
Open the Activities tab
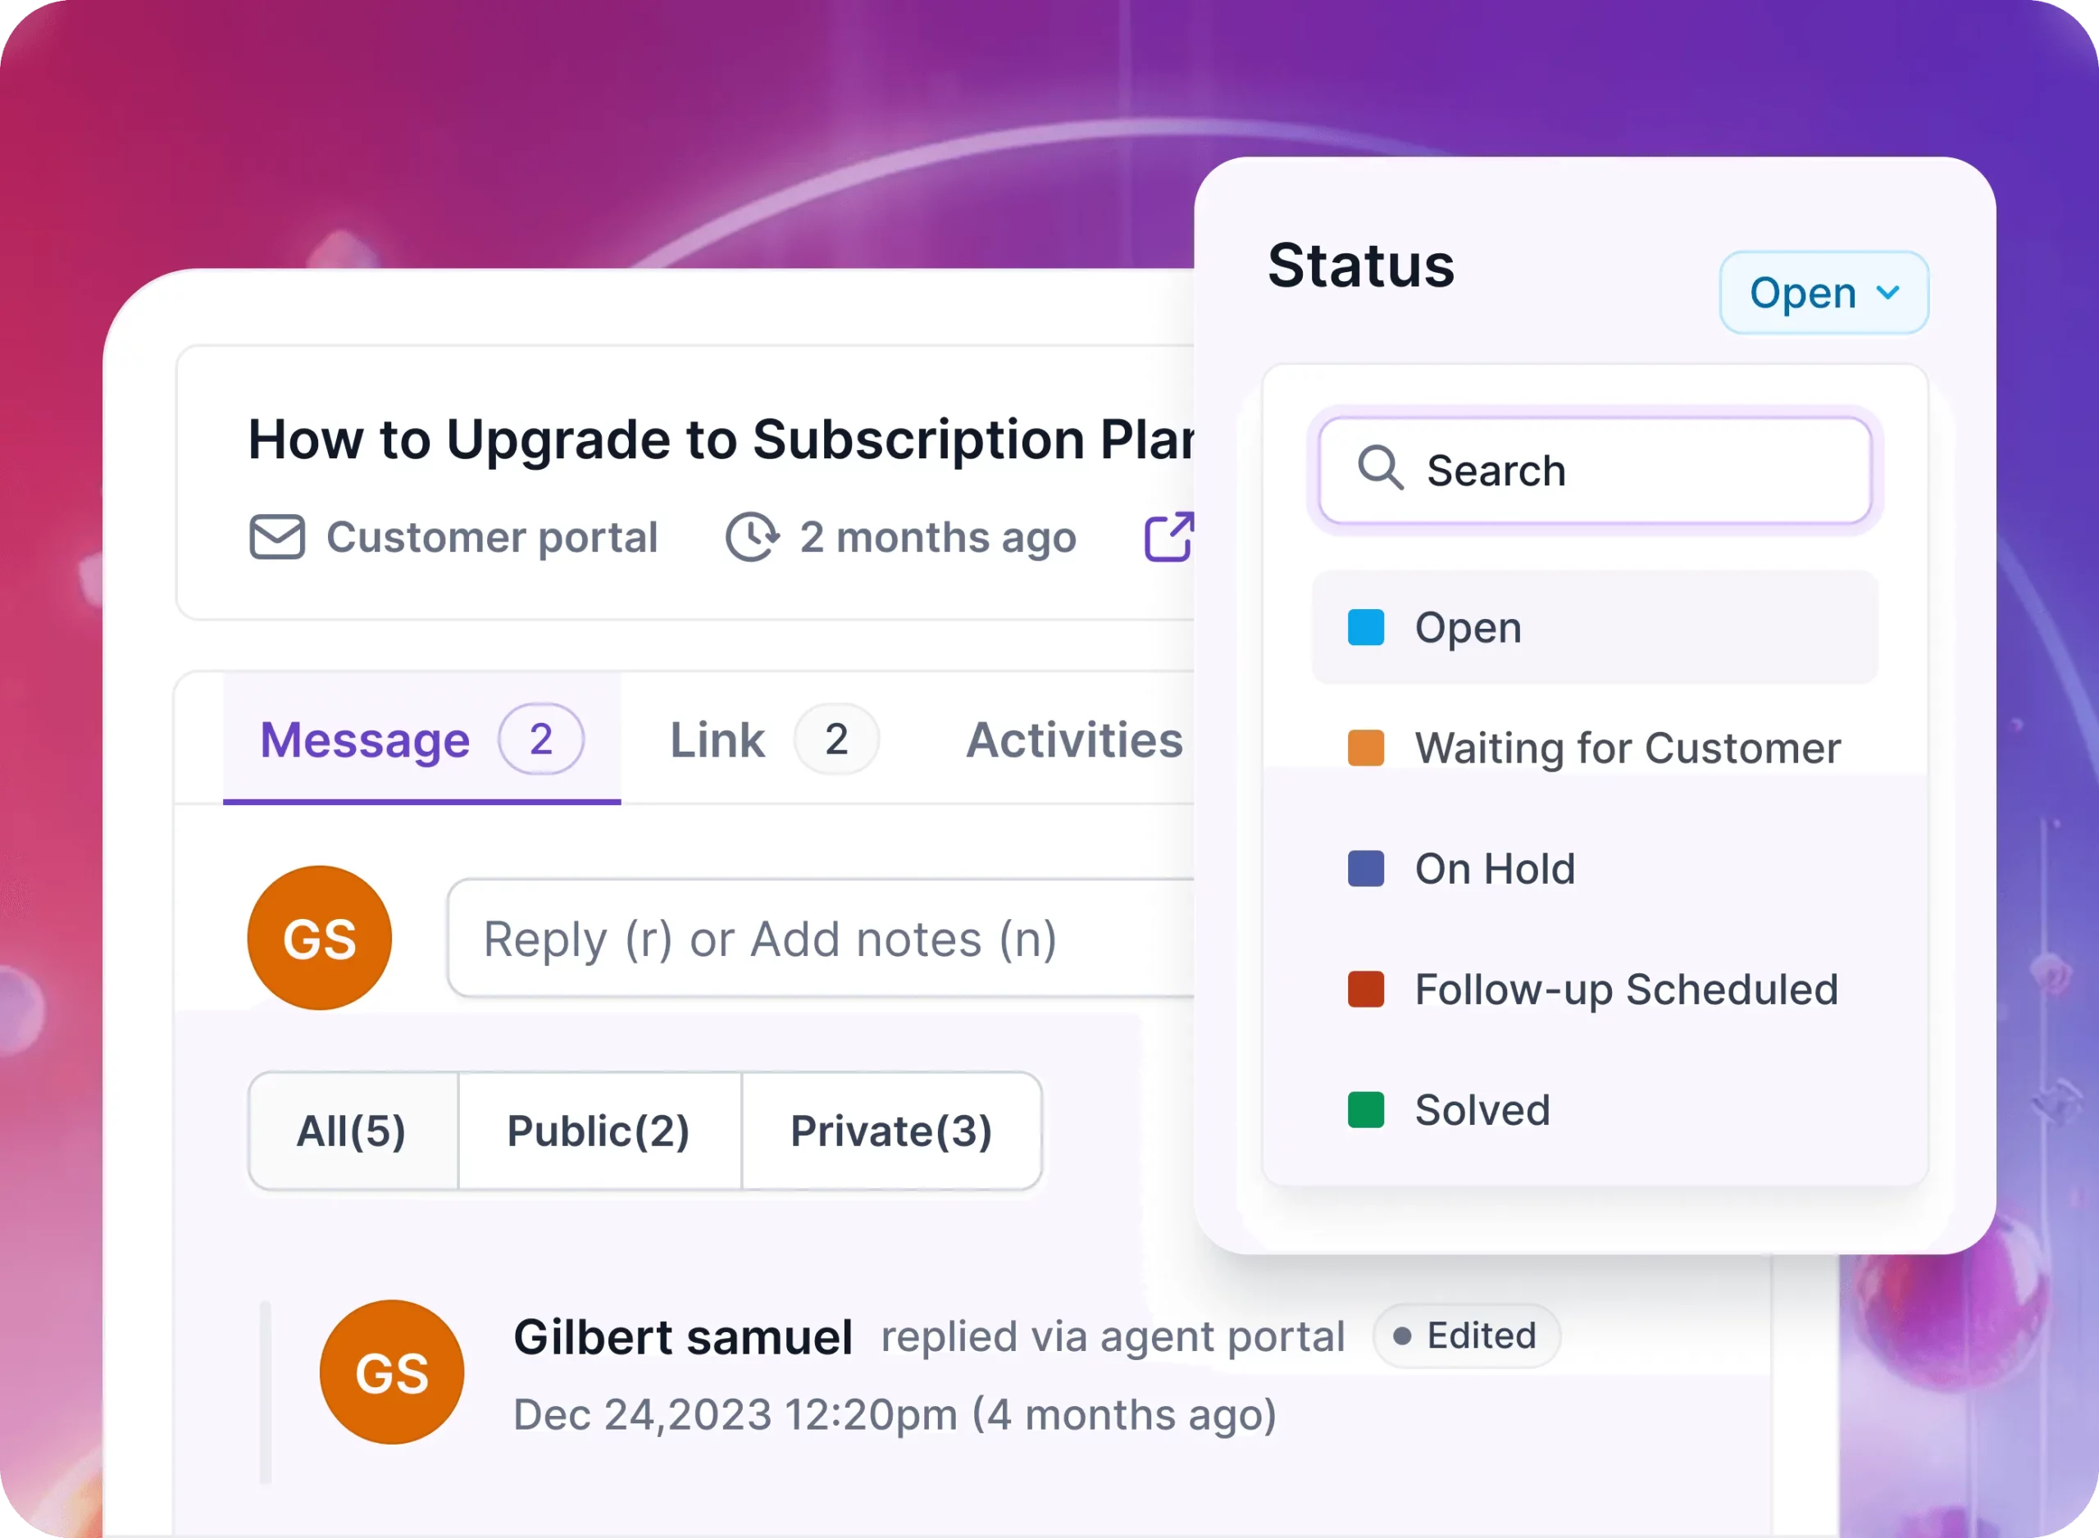(1072, 739)
